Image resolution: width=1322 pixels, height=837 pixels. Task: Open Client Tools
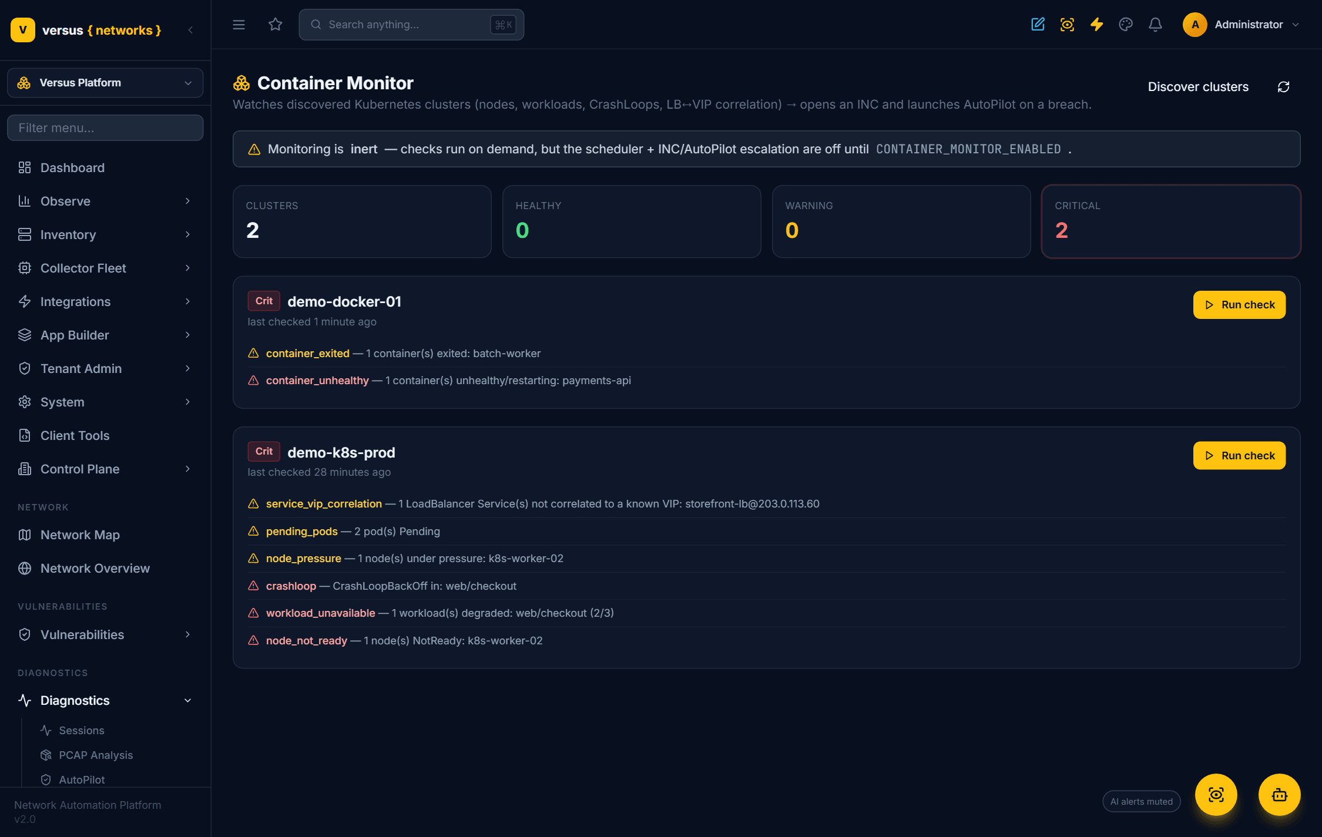tap(105, 435)
